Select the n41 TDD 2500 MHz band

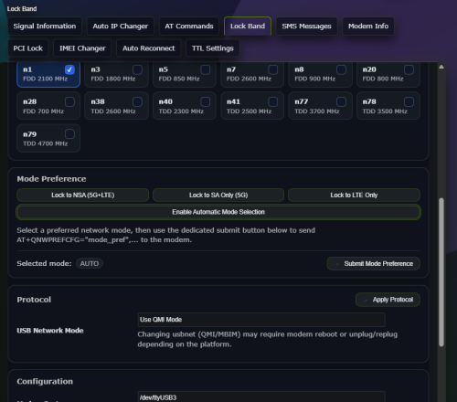click(273, 101)
